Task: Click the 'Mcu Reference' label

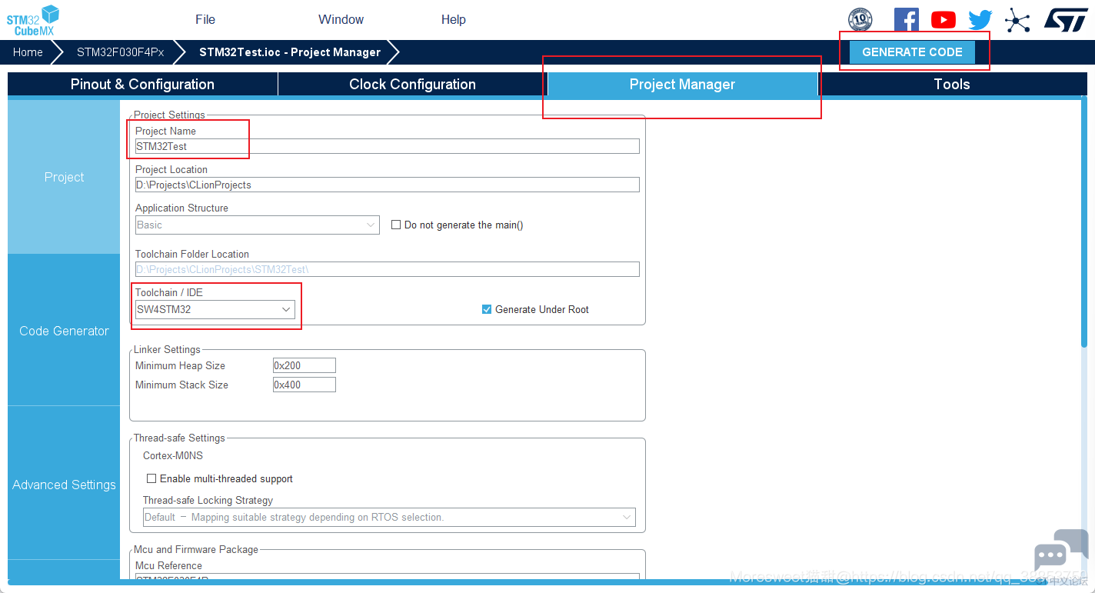Action: tap(168, 565)
